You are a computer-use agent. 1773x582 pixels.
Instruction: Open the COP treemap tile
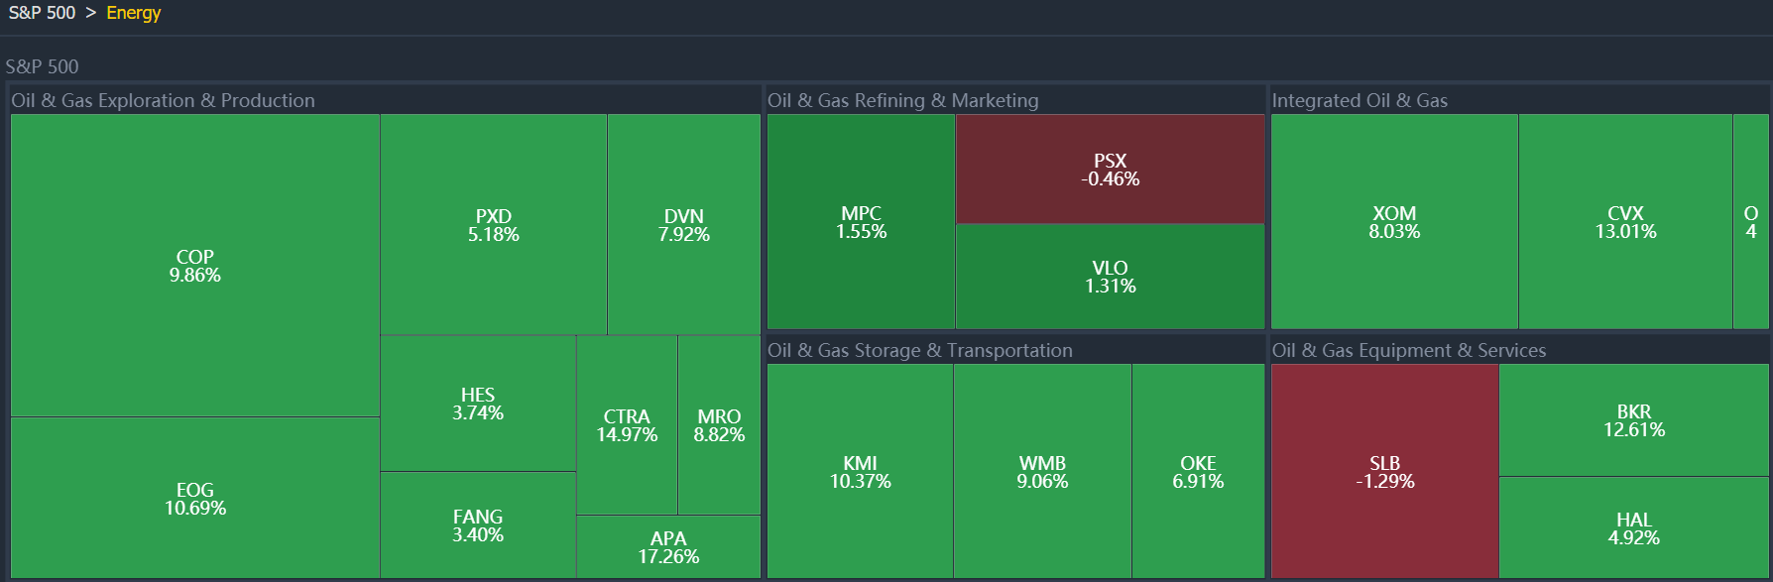tap(194, 265)
